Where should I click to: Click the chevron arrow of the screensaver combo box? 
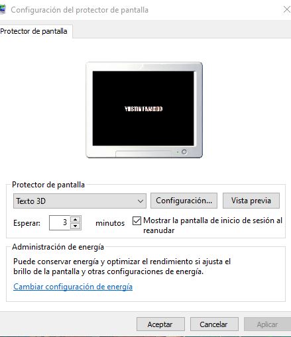[x=141, y=201]
